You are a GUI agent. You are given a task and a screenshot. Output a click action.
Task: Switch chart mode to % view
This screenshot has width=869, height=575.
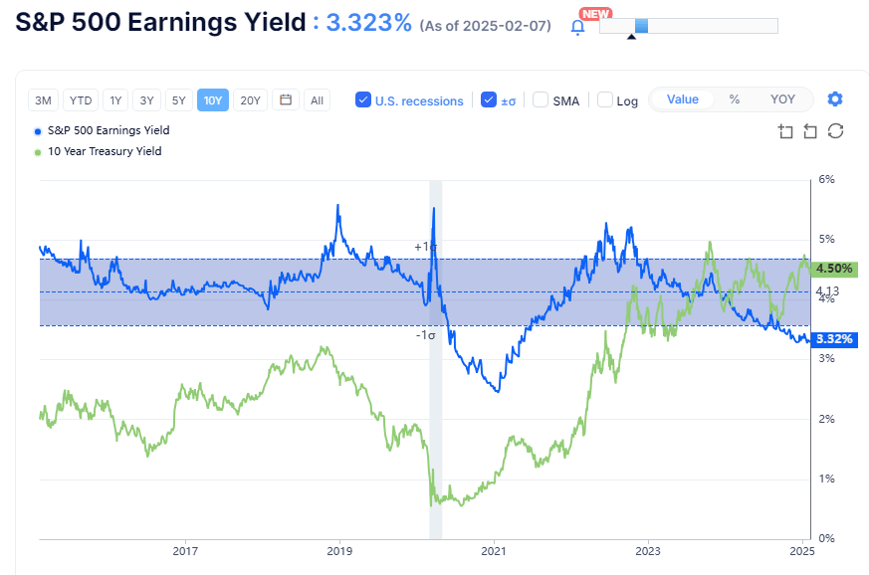point(735,98)
